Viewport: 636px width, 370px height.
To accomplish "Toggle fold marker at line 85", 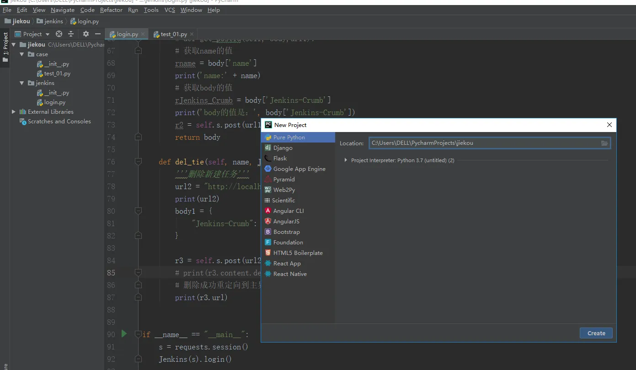I will point(138,273).
